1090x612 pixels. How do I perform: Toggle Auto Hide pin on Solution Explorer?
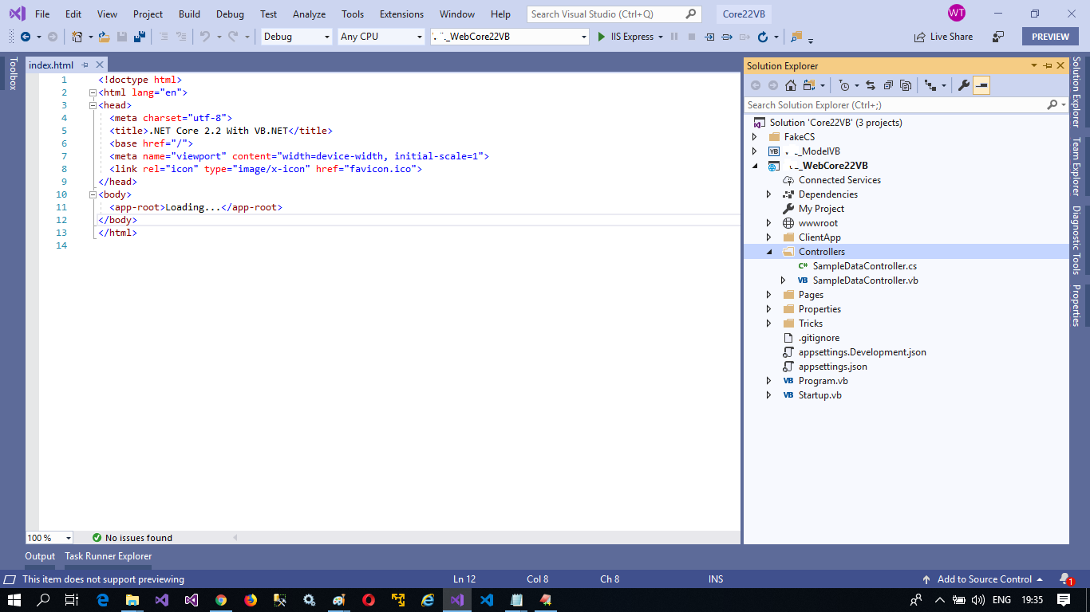point(1049,65)
